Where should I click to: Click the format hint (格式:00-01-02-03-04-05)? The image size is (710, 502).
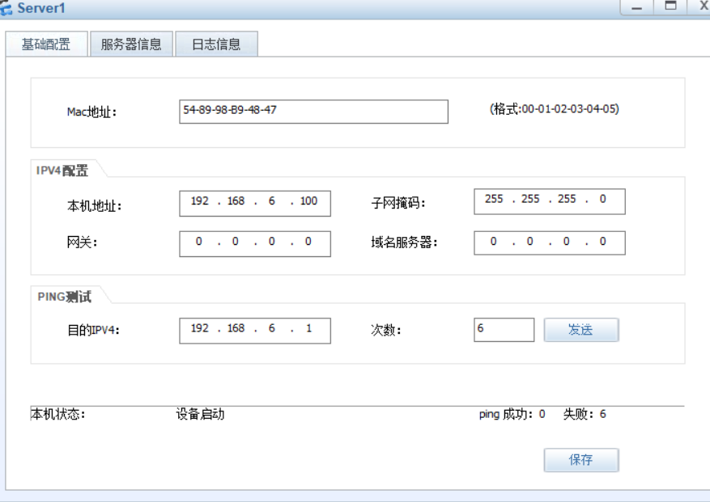555,109
